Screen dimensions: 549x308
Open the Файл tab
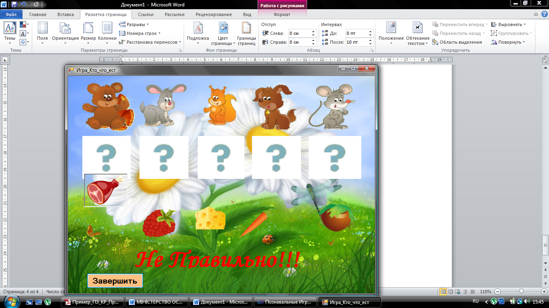pyautogui.click(x=11, y=14)
